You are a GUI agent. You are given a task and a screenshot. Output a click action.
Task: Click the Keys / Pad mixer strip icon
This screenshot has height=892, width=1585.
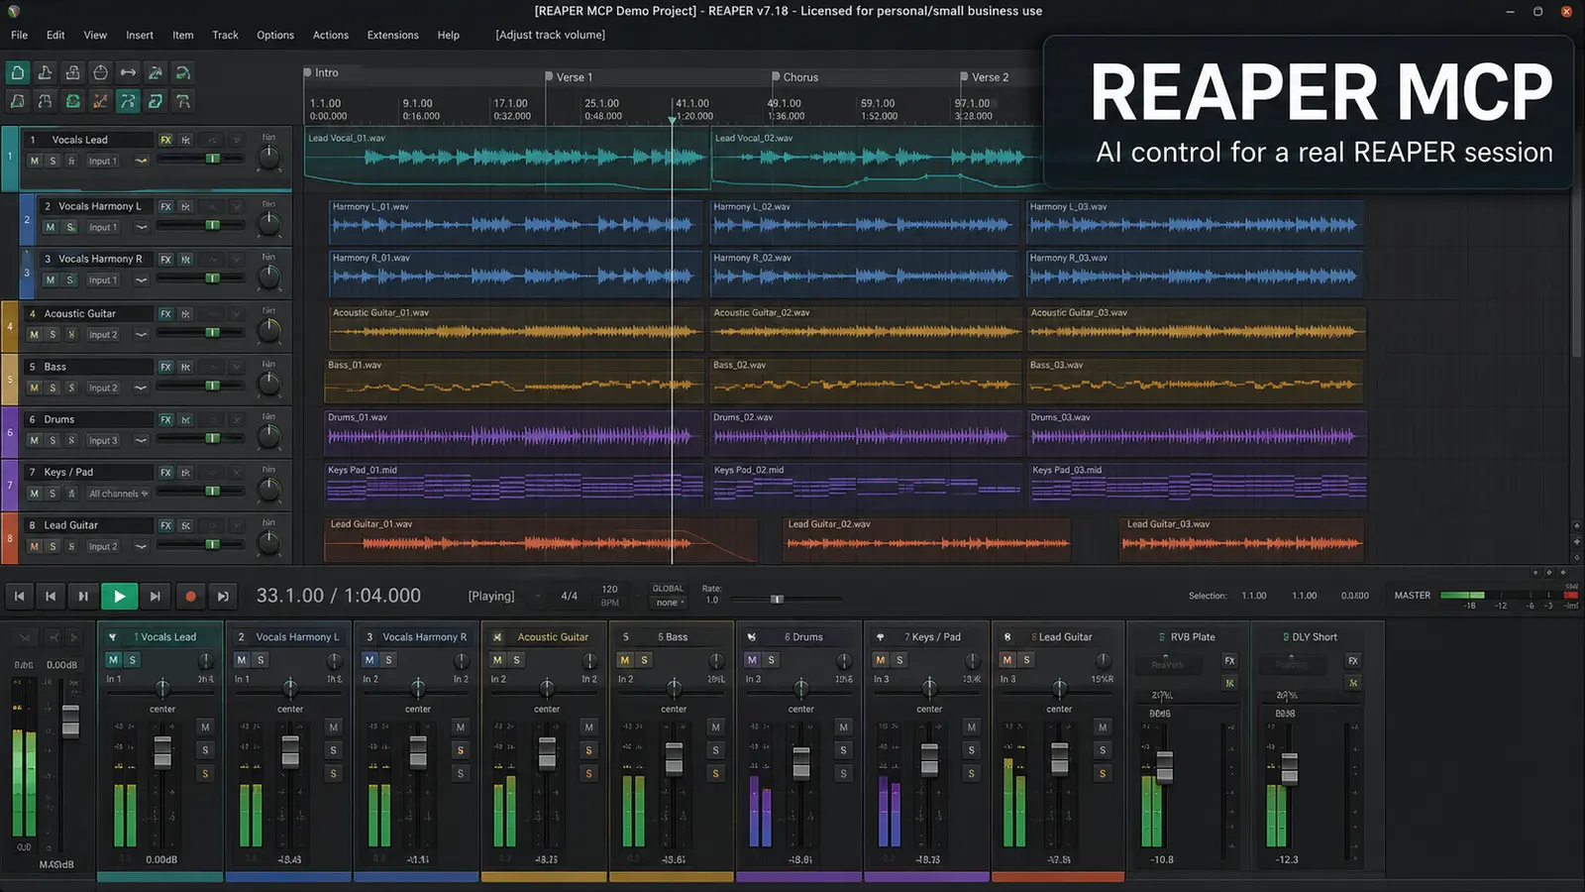point(880,637)
